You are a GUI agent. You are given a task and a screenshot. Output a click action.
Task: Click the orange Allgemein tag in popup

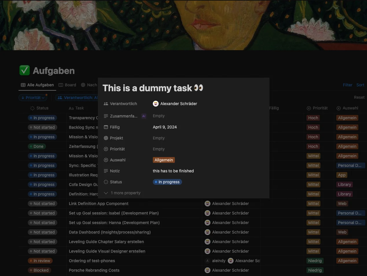tap(164, 160)
